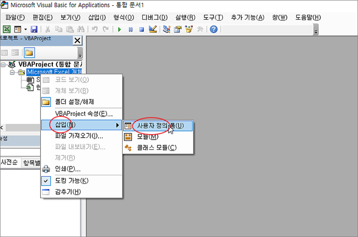The width and height of the screenshot is (358, 237).
Task: Collapse the VBAProject tree node
Action: click(3, 65)
